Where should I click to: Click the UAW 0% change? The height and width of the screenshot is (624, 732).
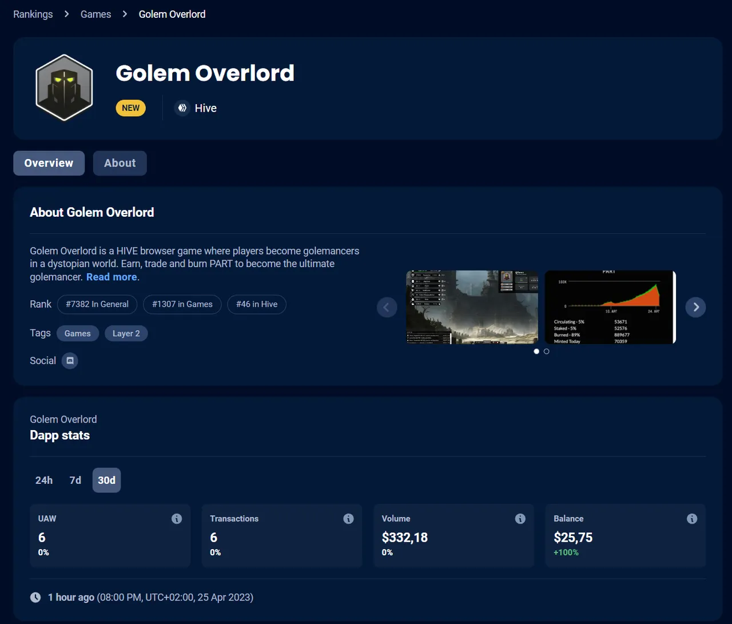(43, 553)
